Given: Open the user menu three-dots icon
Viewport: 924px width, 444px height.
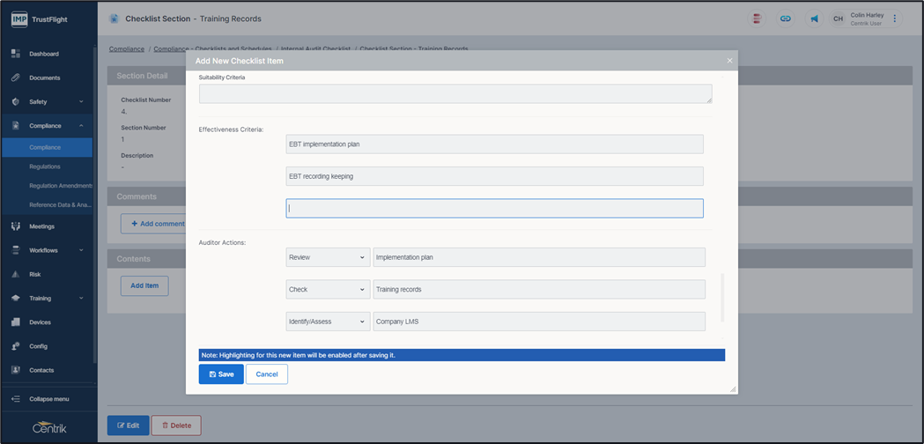Looking at the screenshot, I should click(x=895, y=18).
